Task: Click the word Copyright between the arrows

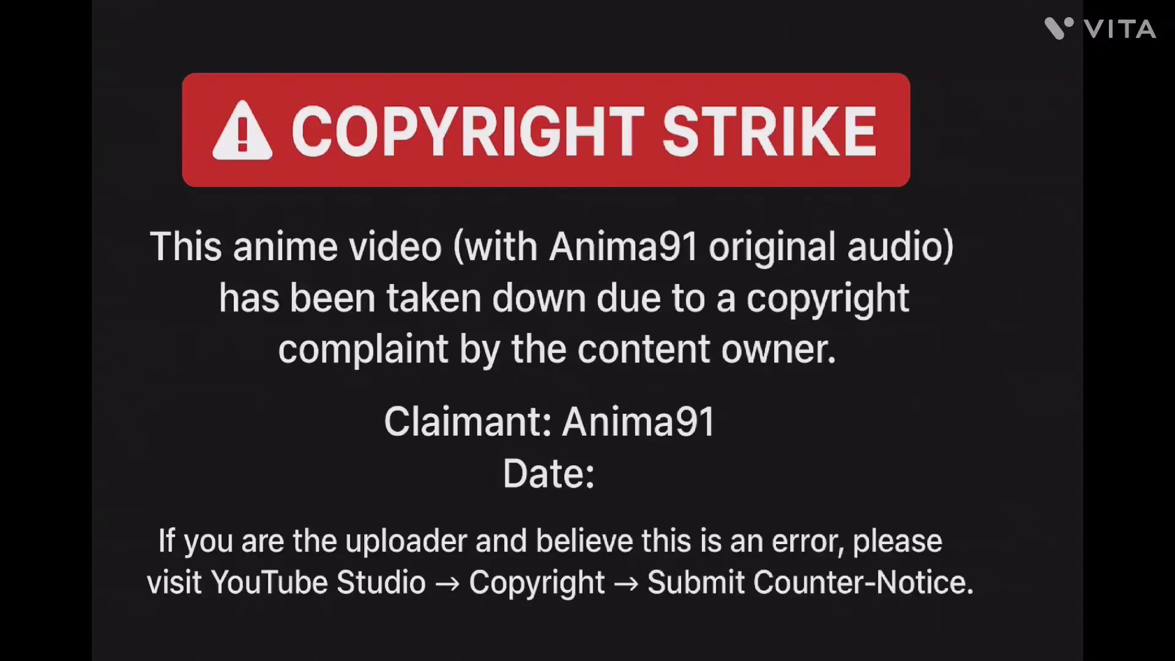Action: click(x=537, y=583)
